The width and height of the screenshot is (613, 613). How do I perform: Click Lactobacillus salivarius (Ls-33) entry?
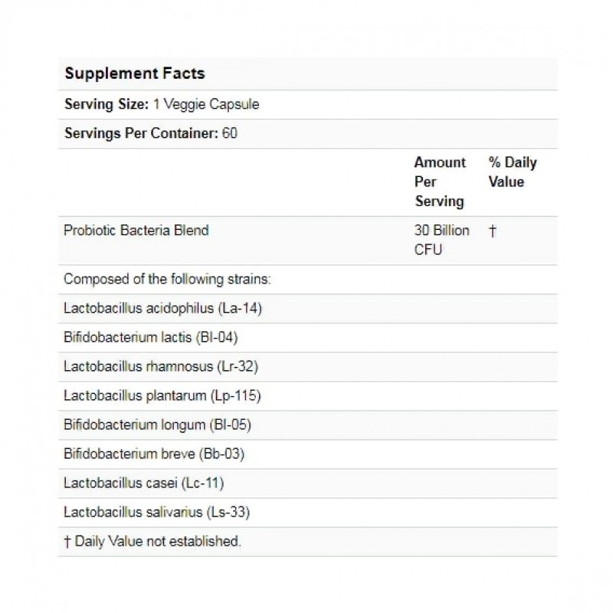[157, 513]
